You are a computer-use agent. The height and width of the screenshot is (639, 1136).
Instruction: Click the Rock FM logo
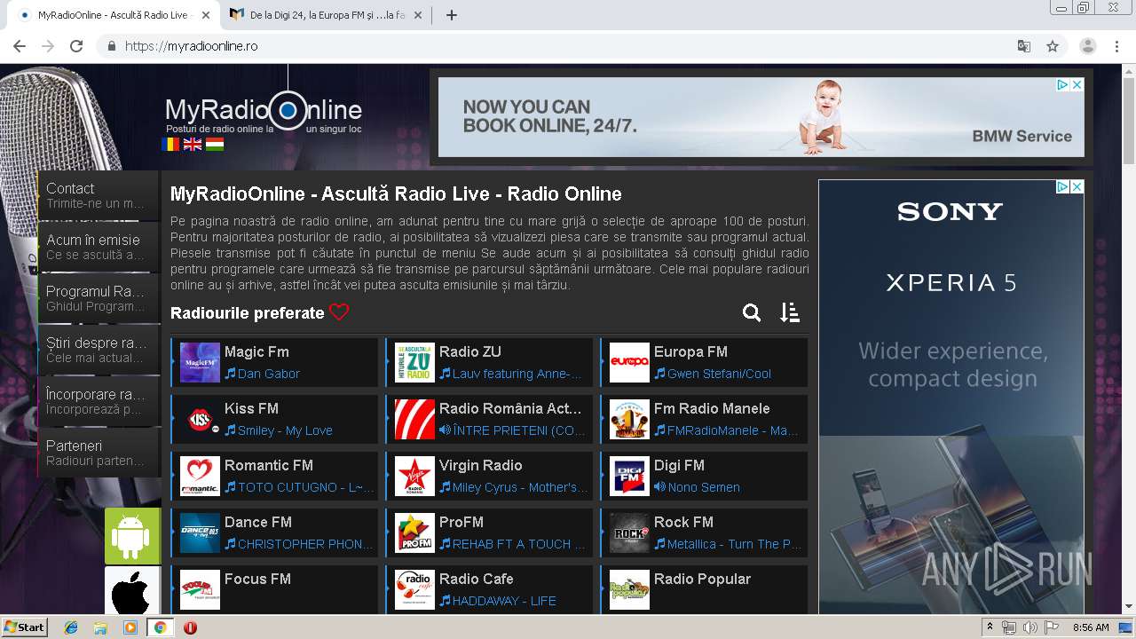tap(629, 532)
